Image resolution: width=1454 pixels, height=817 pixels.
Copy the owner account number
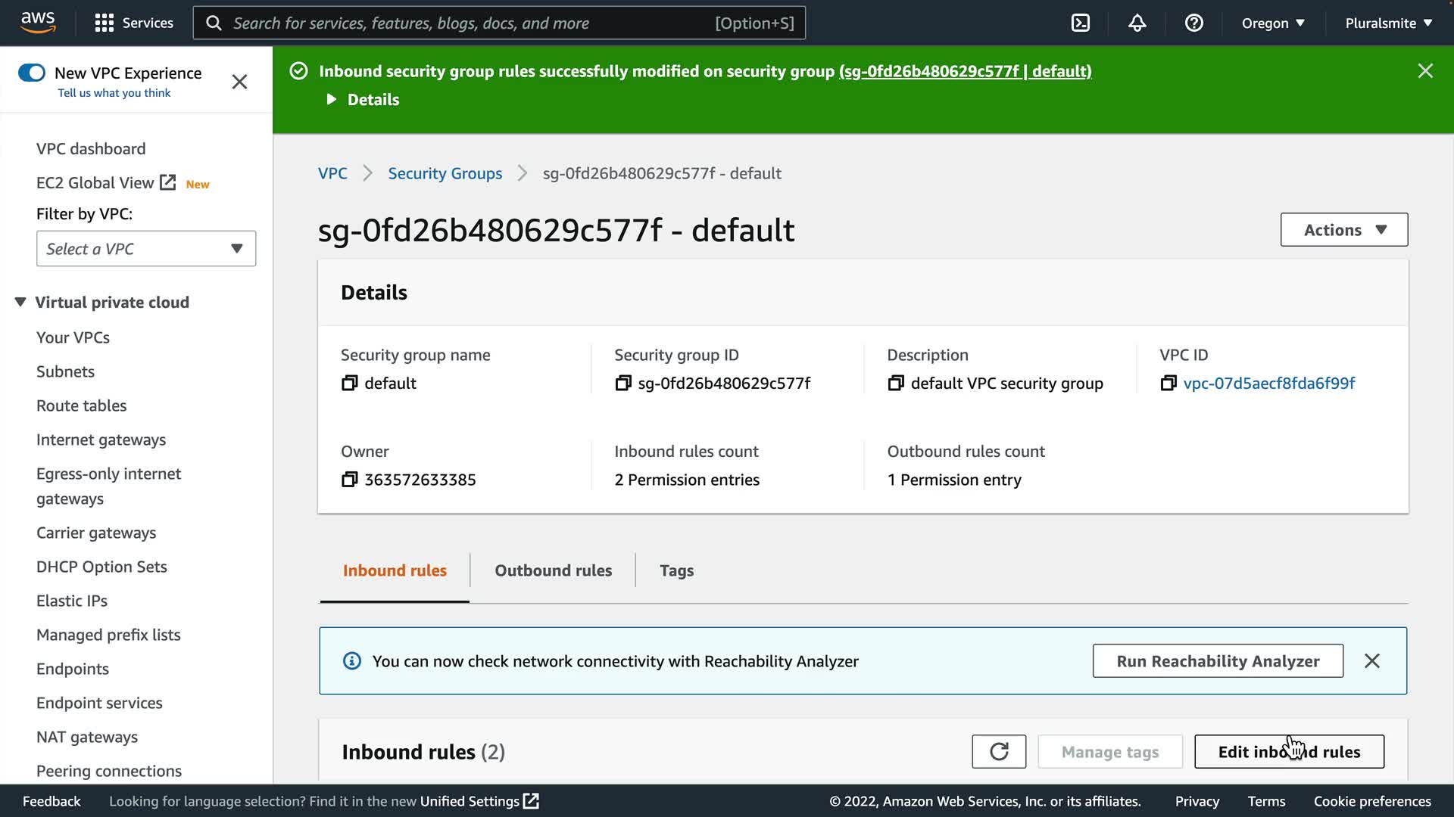point(349,480)
